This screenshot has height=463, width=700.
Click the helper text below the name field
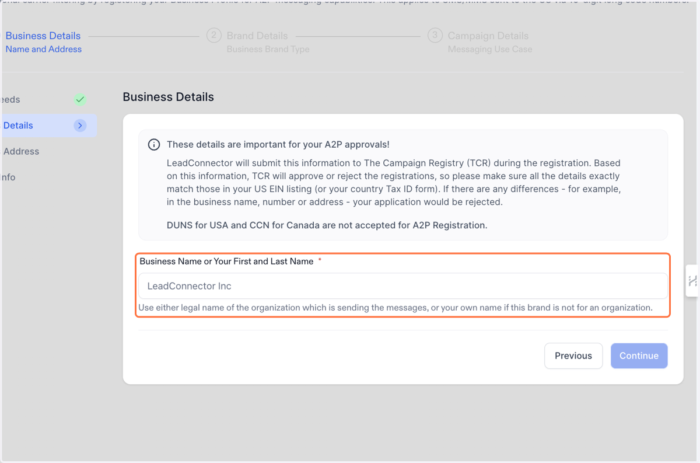[x=395, y=307]
